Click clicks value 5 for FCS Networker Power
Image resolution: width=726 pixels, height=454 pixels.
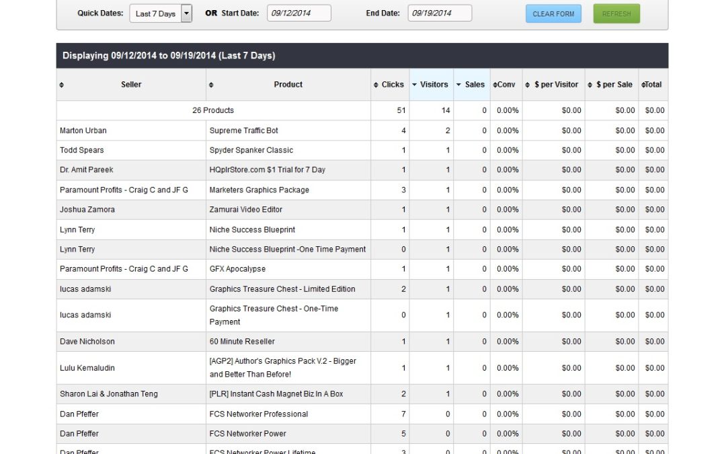click(403, 434)
